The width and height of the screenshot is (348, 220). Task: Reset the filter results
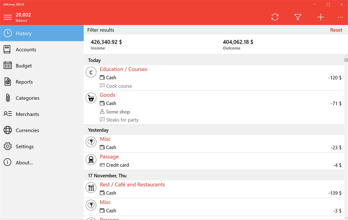point(336,30)
